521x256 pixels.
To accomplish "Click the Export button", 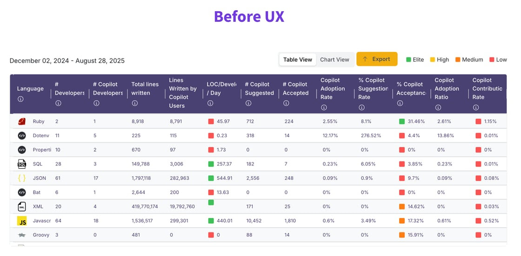I will [x=377, y=59].
